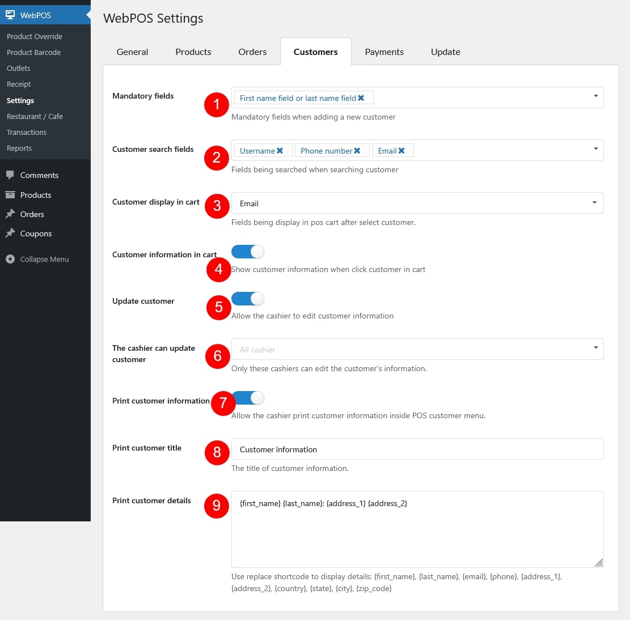Remove the Email search field tag
The image size is (630, 620).
tap(401, 151)
